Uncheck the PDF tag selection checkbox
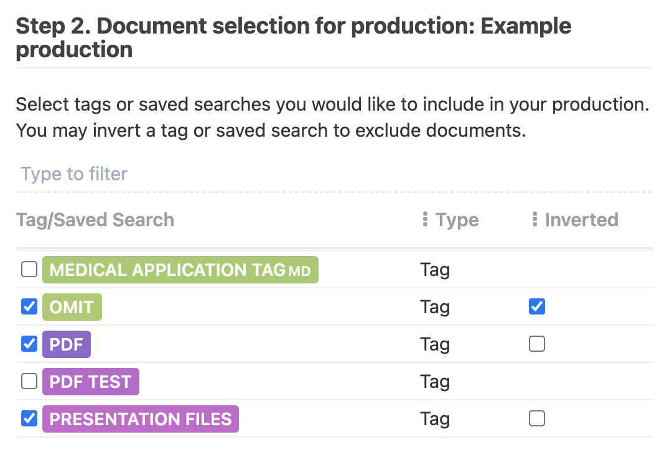This screenshot has height=450, width=667. tap(29, 344)
